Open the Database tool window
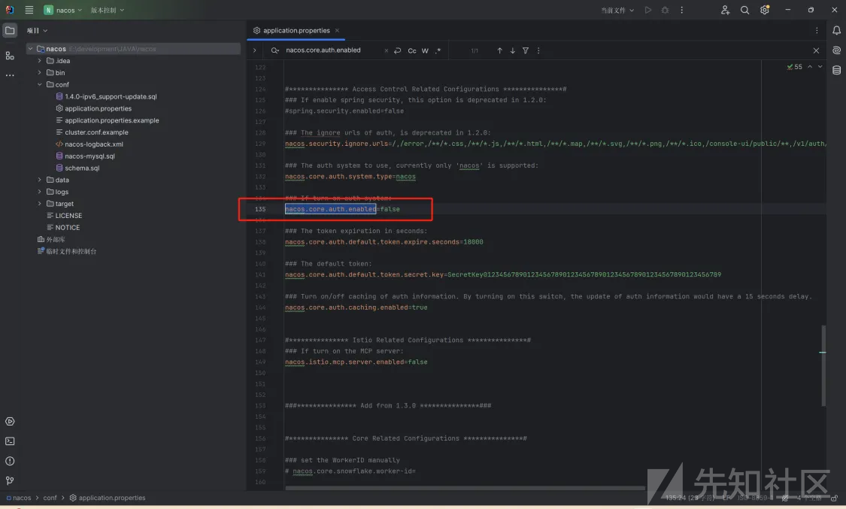The width and height of the screenshot is (846, 509). pyautogui.click(x=836, y=70)
